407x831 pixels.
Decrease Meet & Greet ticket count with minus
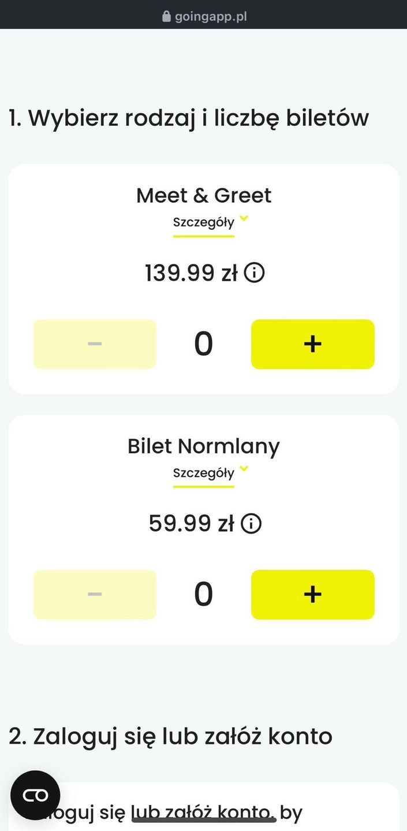tap(95, 344)
